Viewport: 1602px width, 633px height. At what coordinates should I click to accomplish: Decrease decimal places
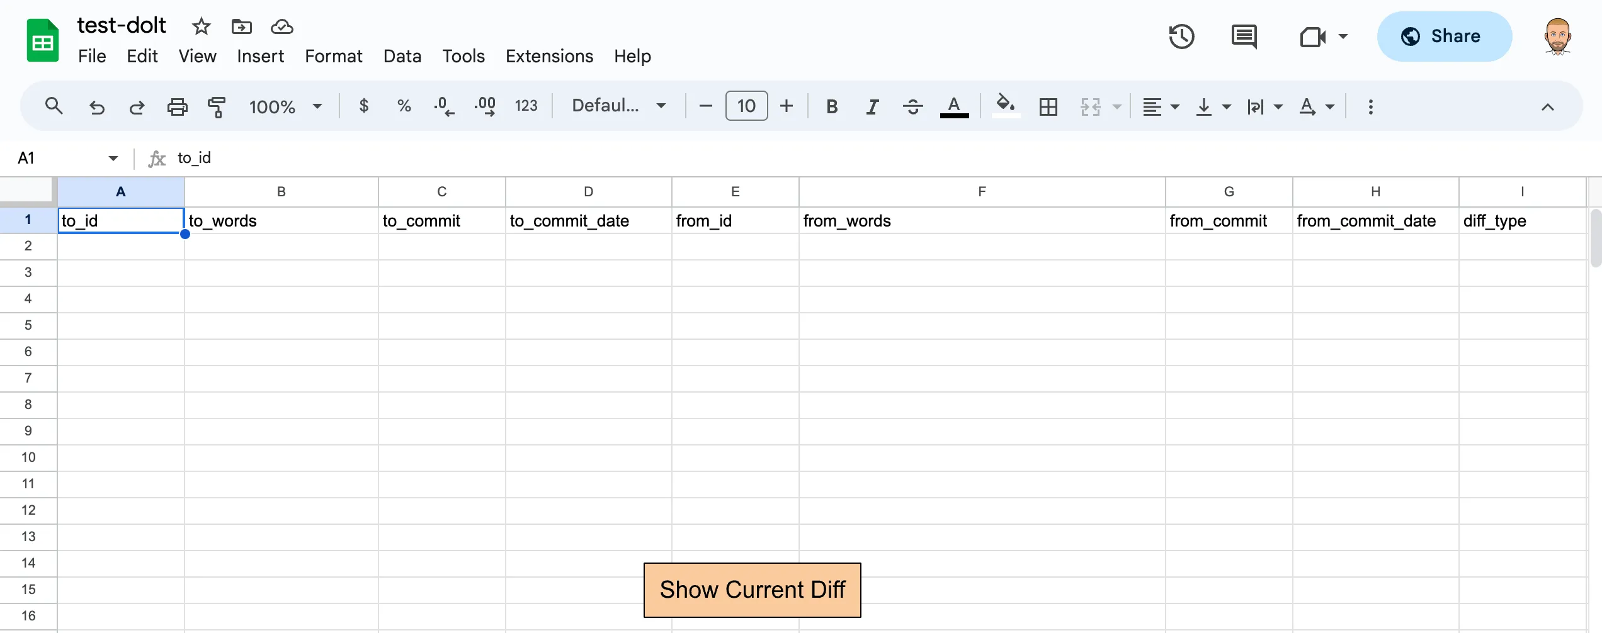(445, 106)
